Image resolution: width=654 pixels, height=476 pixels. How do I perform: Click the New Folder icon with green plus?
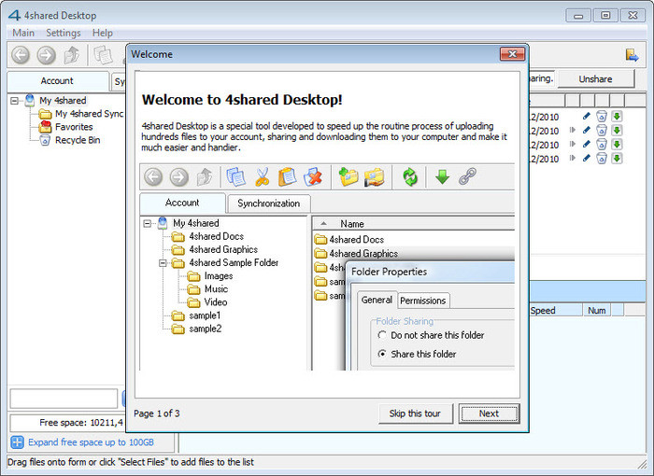point(348,176)
